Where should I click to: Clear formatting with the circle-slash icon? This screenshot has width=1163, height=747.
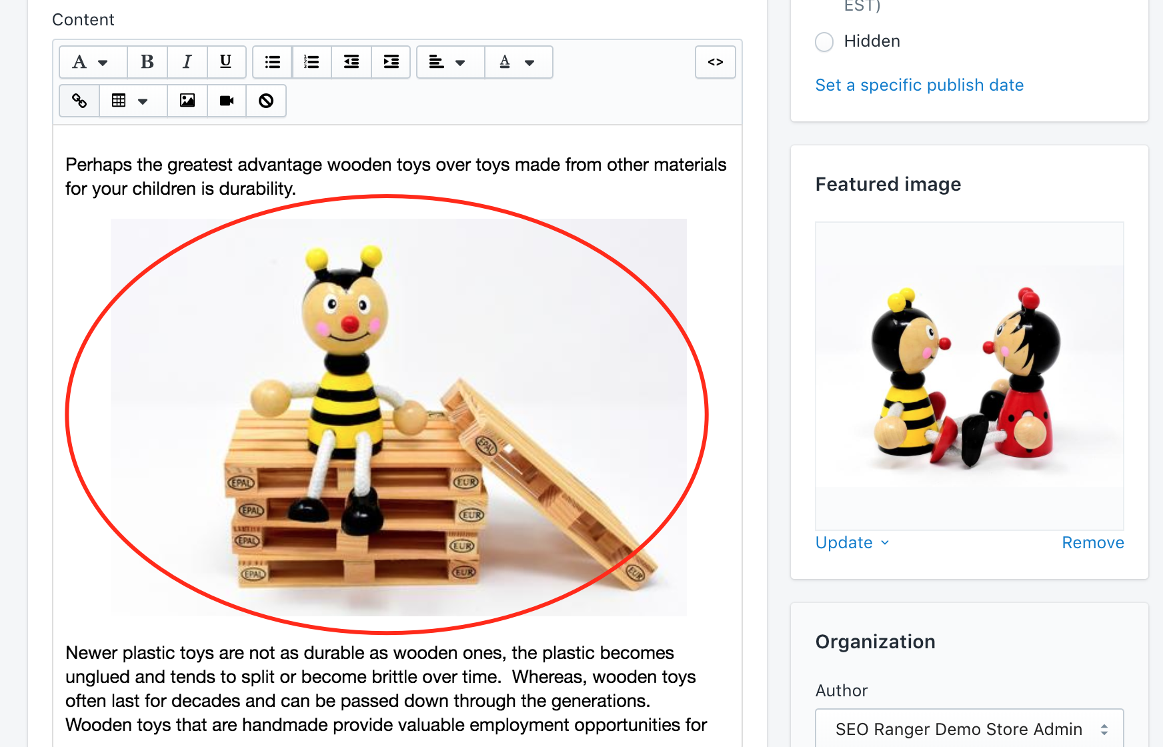266,101
